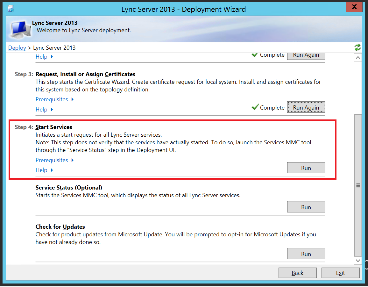Click the Back button
368x287 pixels.
click(297, 273)
